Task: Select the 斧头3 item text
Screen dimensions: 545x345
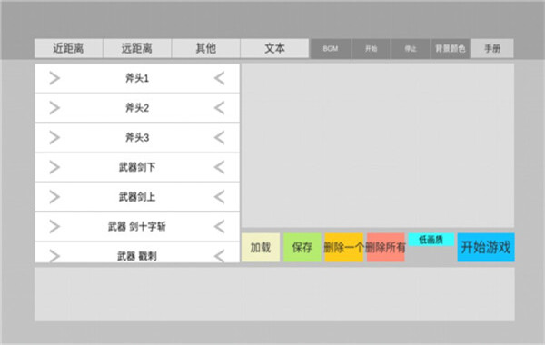Action: (x=137, y=138)
